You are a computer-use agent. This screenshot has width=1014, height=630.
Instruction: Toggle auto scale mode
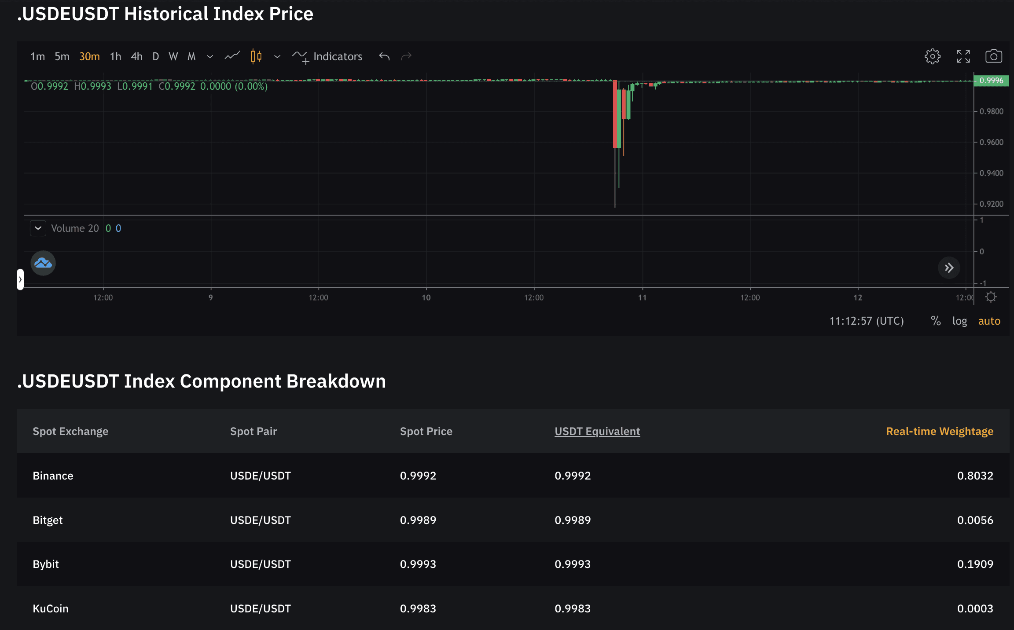(989, 321)
